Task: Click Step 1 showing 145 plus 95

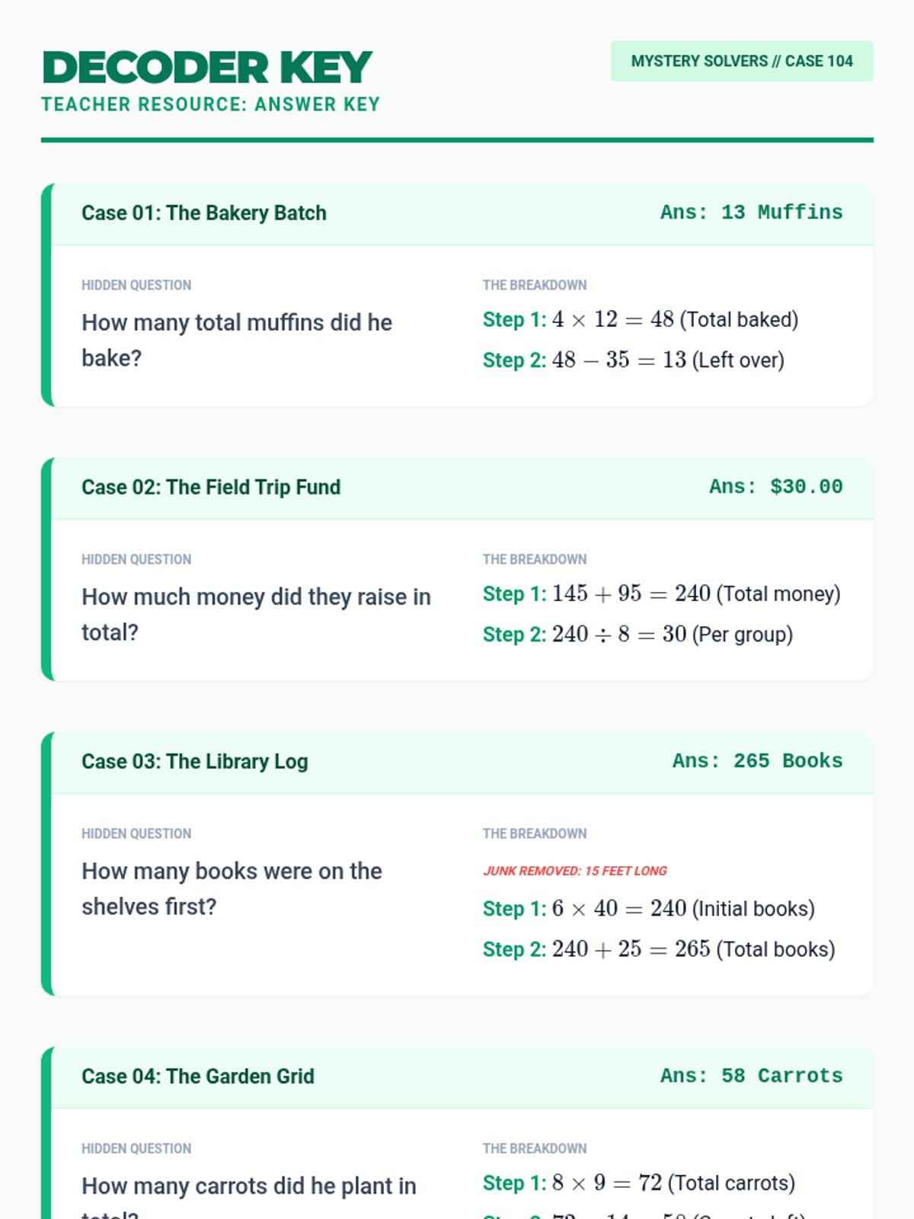Action: point(662,594)
